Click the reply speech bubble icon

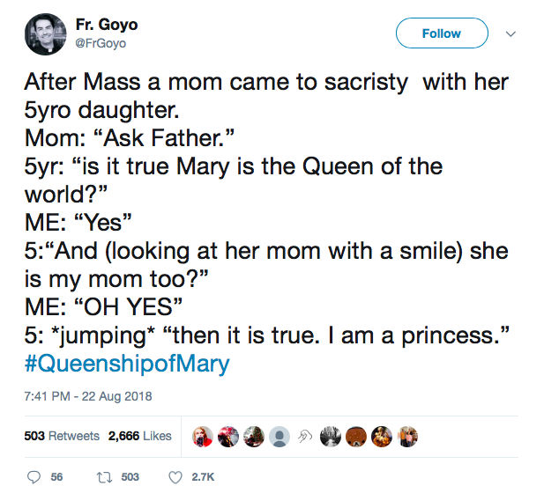pyautogui.click(x=33, y=476)
